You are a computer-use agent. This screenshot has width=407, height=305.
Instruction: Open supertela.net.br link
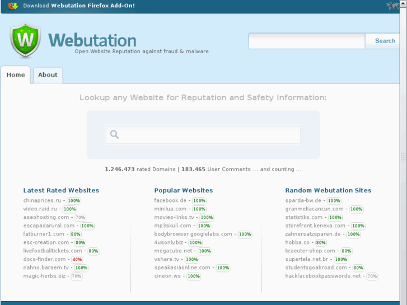point(307,259)
